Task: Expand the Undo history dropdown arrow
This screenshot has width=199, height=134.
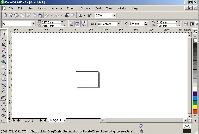Action: coord(52,15)
